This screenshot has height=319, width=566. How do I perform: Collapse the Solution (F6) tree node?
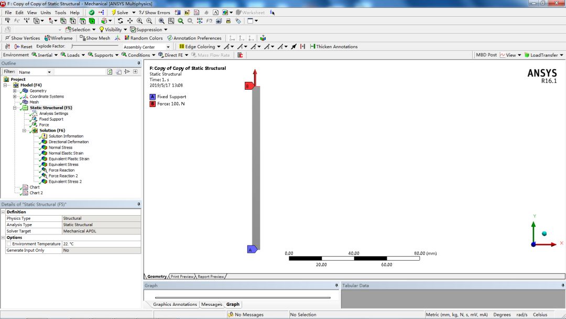coord(24,131)
